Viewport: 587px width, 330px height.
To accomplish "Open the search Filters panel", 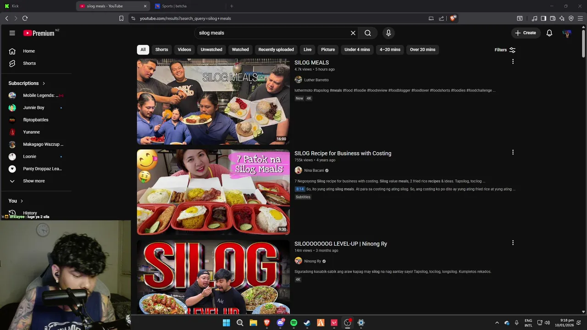I will [x=505, y=49].
